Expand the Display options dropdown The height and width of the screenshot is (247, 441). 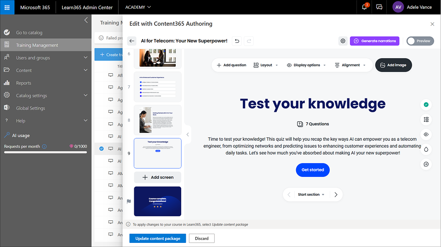coord(306,65)
